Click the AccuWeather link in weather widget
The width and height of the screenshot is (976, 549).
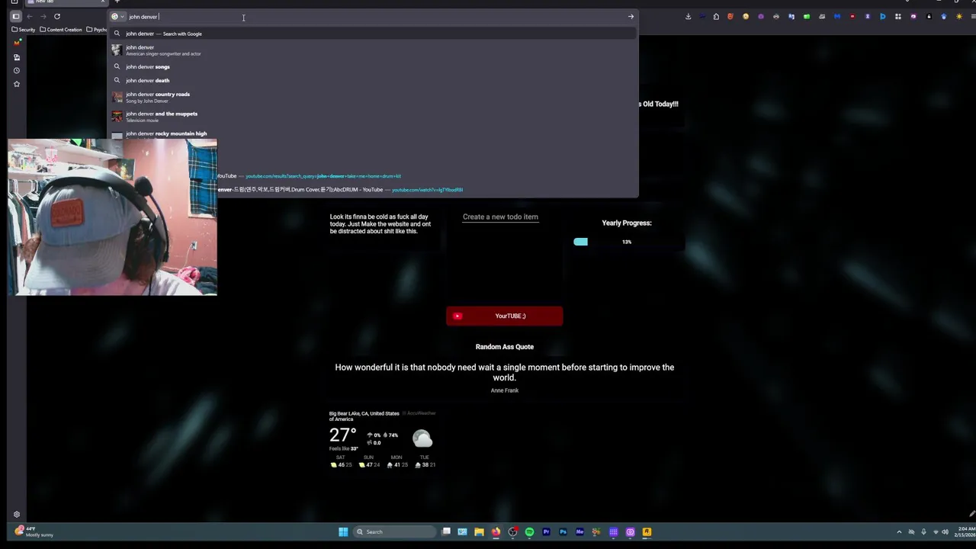(420, 413)
